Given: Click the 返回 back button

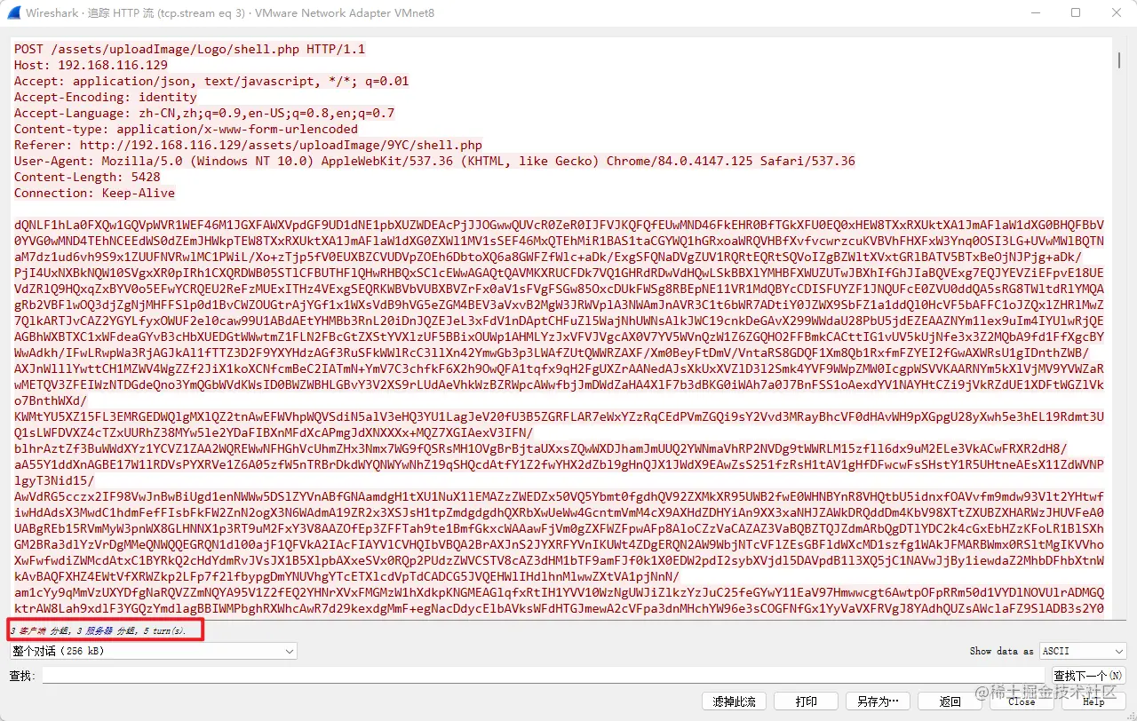Looking at the screenshot, I should [x=951, y=701].
